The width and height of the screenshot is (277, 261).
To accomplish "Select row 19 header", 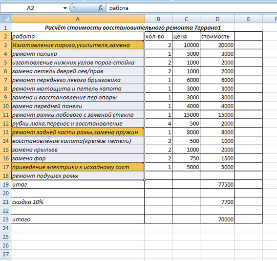I will [6, 184].
